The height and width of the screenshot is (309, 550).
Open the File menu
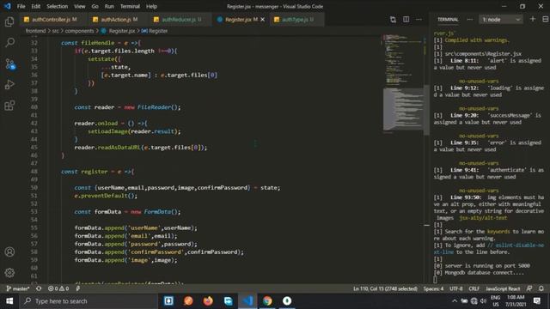click(21, 6)
